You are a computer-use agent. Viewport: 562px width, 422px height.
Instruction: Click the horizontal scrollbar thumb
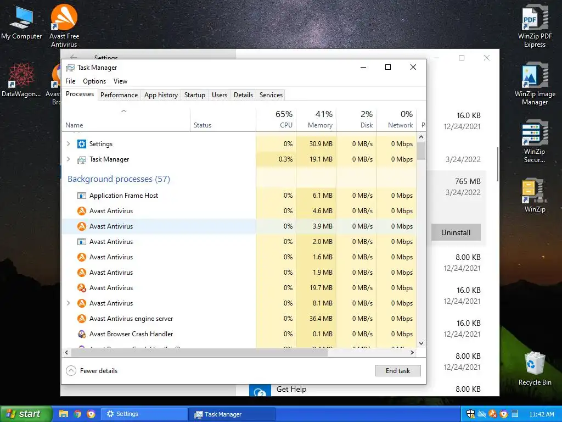pyautogui.click(x=200, y=353)
